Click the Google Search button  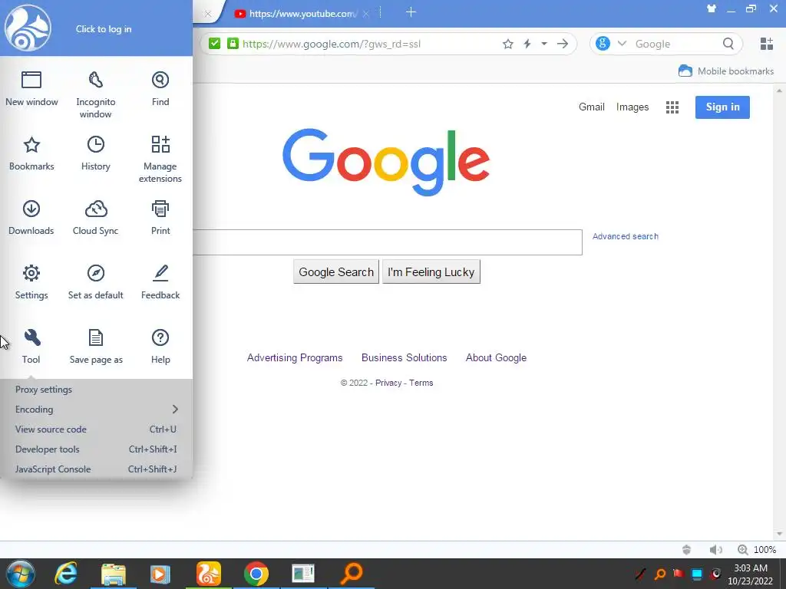[336, 272]
